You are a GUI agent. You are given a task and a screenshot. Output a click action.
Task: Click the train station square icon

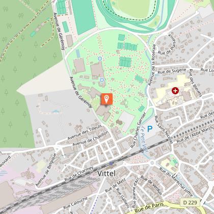pos(111,164)
